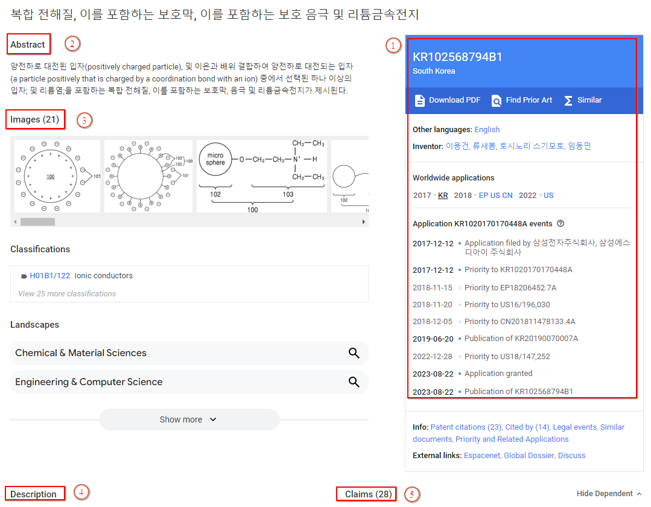
Task: Click Publication of KR20190070007A event
Action: 521,339
